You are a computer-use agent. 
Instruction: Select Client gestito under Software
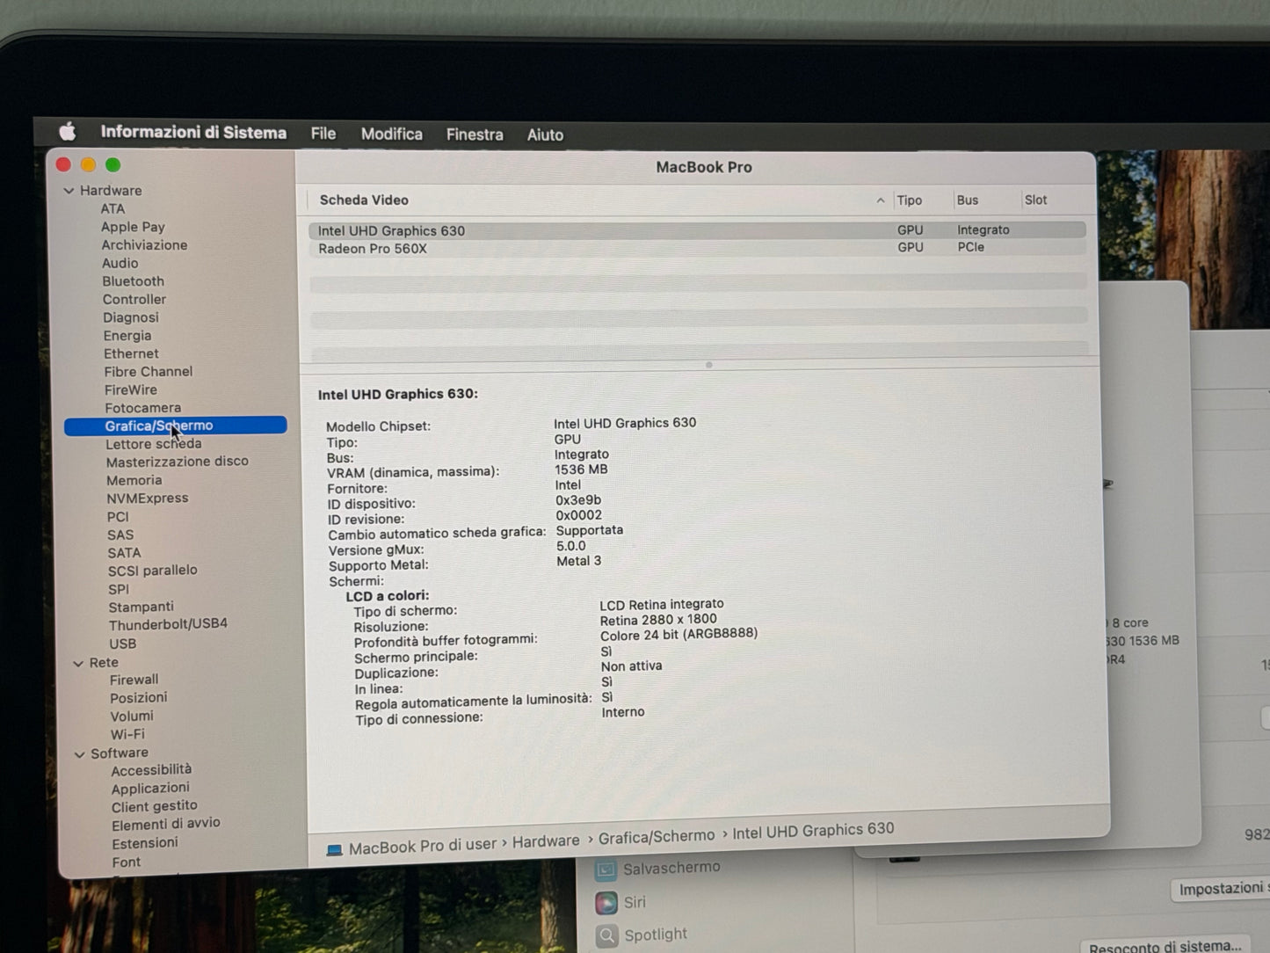[x=154, y=806]
